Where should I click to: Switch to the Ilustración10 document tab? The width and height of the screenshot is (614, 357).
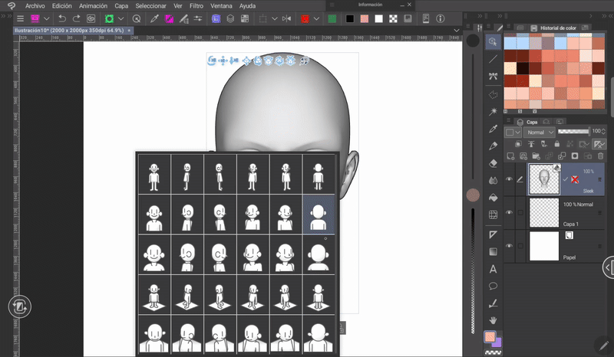tap(69, 31)
